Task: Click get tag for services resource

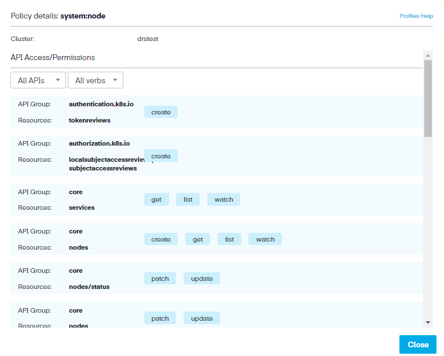Action: [x=156, y=199]
